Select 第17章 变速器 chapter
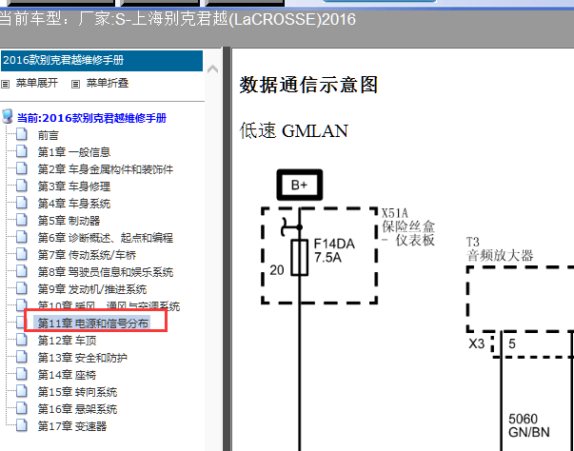 pos(72,426)
